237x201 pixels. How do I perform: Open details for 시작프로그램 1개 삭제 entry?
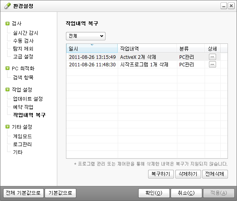[213, 64]
